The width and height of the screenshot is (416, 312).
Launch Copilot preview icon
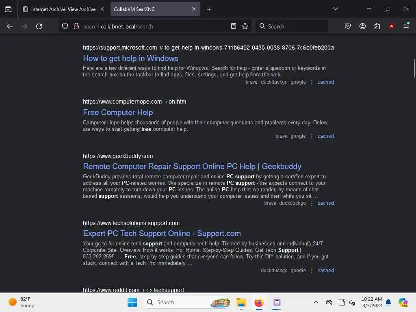pos(403,302)
